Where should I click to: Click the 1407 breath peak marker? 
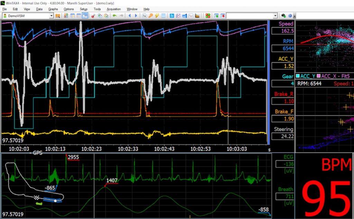pyautogui.click(x=112, y=180)
